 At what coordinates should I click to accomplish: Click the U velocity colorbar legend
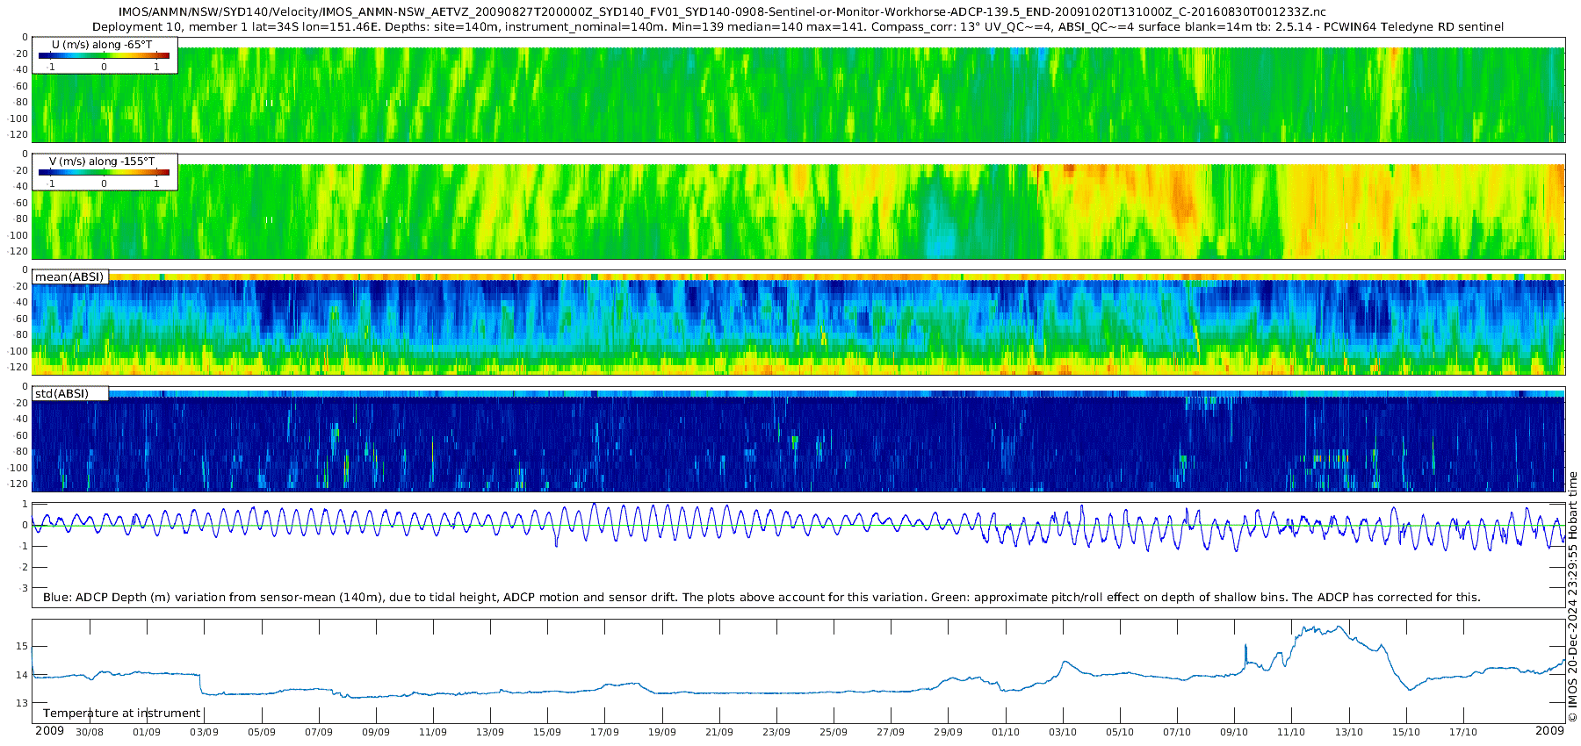(105, 55)
